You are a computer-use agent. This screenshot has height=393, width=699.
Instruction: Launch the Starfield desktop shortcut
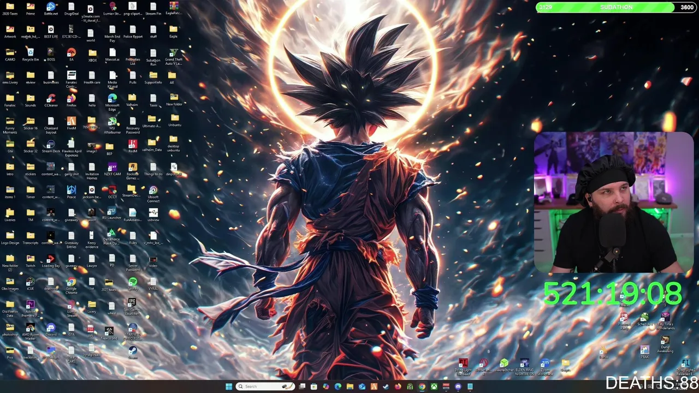click(x=133, y=331)
